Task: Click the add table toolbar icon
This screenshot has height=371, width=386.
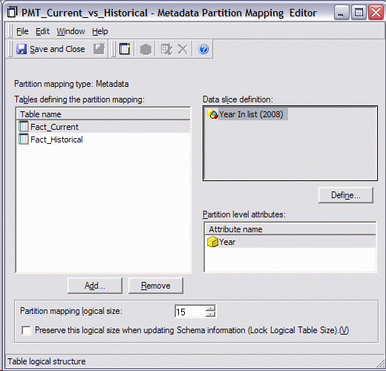Action: pyautogui.click(x=125, y=49)
